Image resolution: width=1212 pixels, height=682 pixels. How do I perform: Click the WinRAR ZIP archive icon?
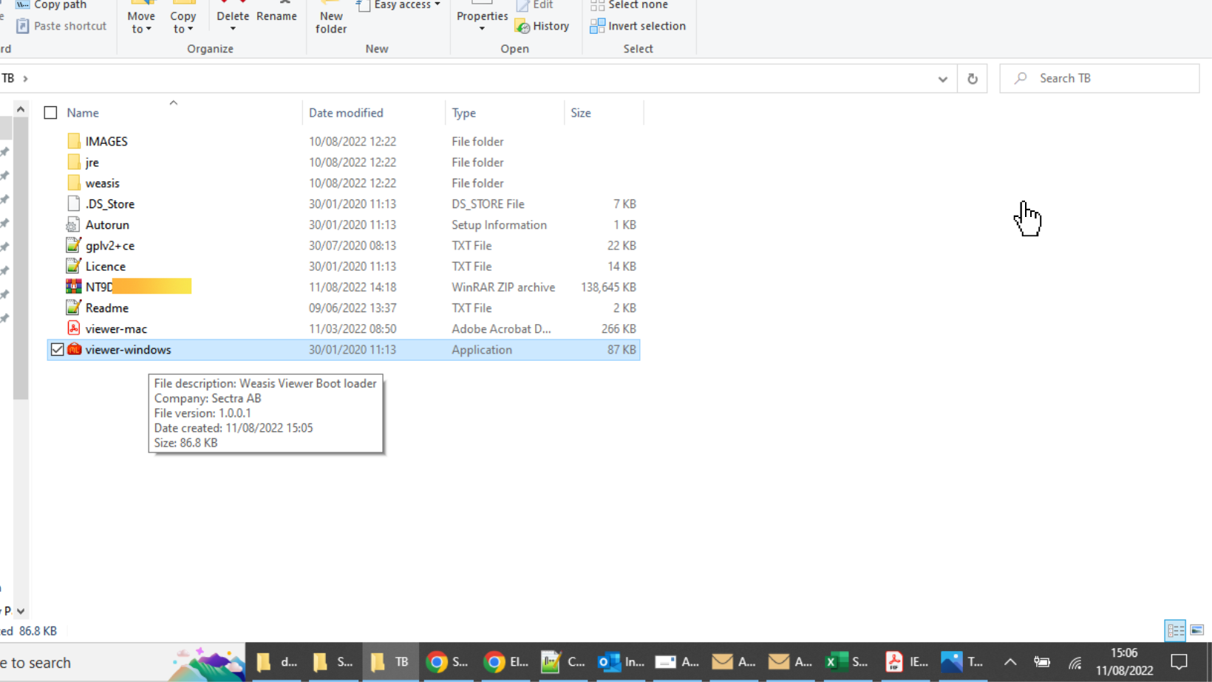(74, 287)
